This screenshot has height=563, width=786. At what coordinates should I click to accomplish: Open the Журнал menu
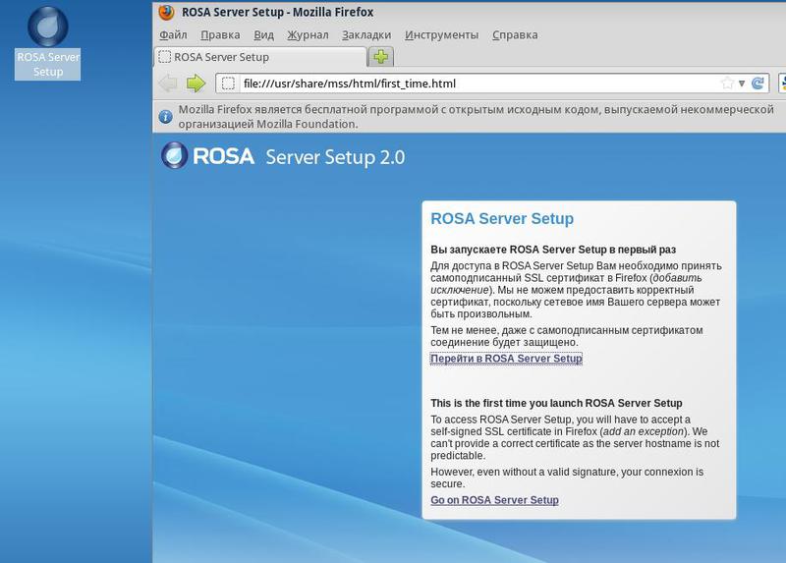pyautogui.click(x=308, y=34)
